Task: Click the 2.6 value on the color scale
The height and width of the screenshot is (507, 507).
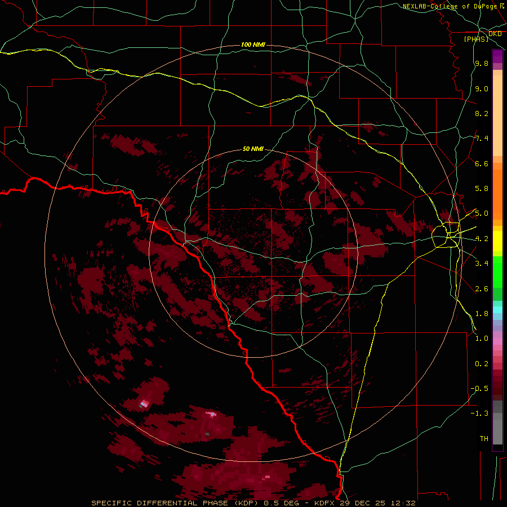Action: coord(482,289)
